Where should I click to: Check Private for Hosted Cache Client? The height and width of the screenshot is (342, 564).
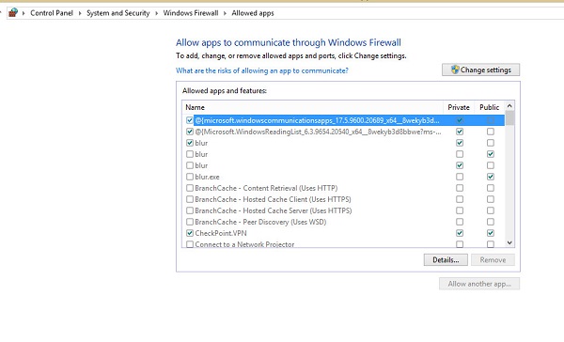click(x=460, y=199)
